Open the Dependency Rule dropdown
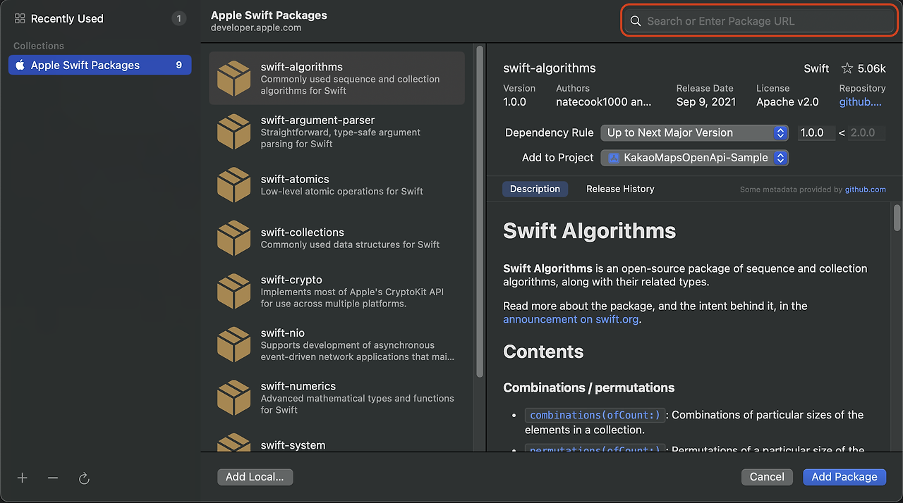This screenshot has width=903, height=503. pos(694,132)
